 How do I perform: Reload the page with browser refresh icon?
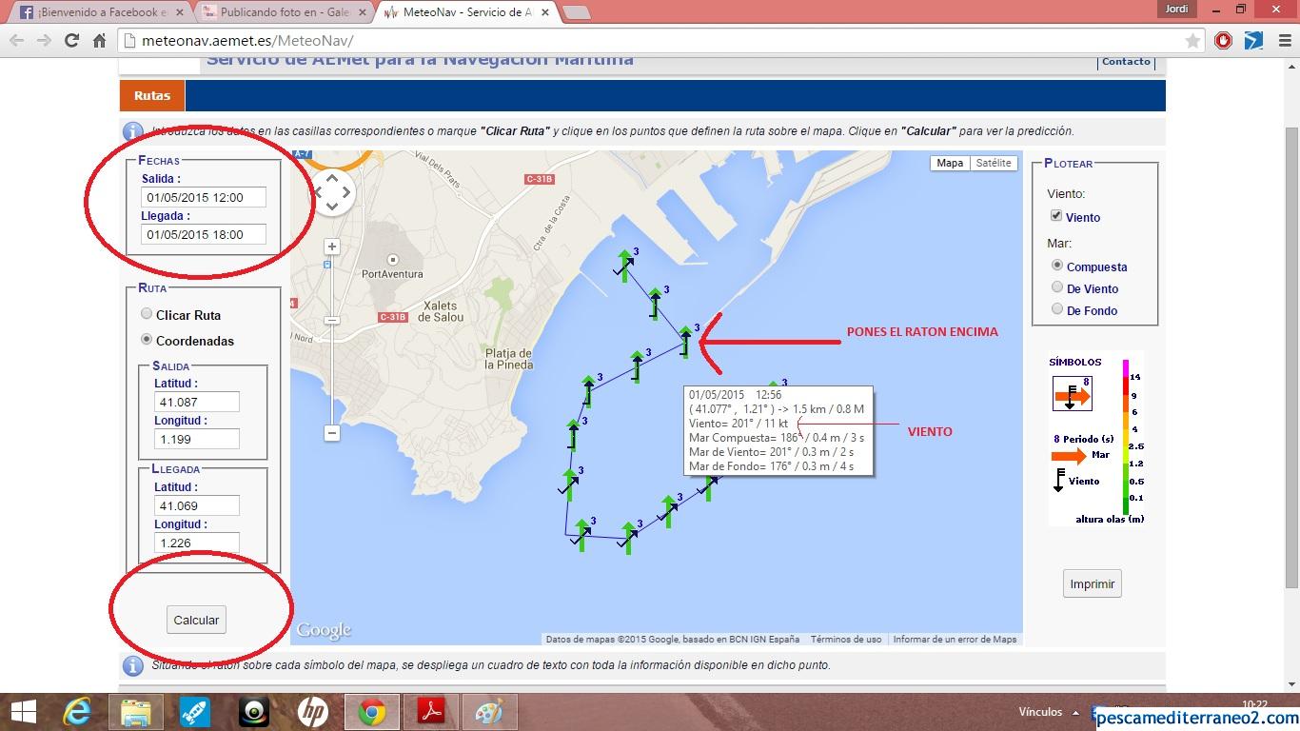point(71,41)
